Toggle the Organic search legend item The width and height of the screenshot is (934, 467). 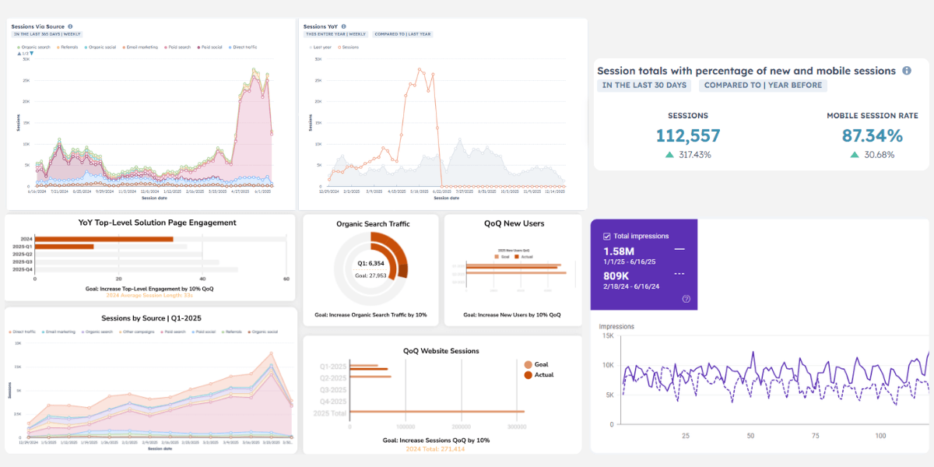click(x=35, y=47)
